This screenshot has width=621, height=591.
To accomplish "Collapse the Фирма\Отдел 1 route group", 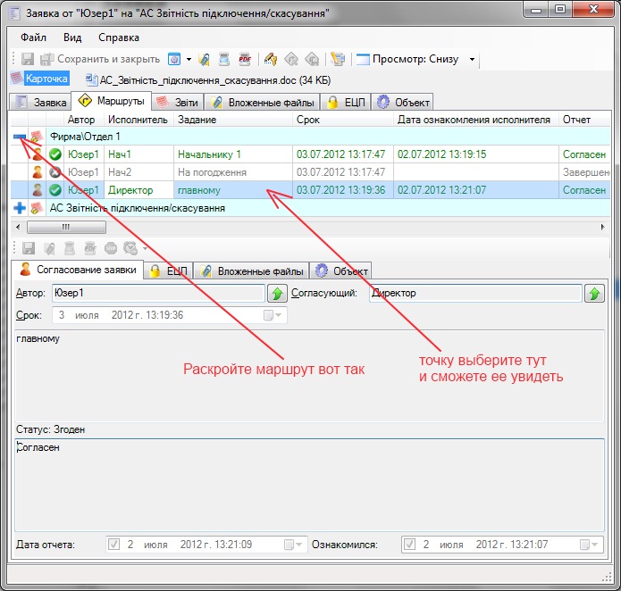I will (21, 137).
